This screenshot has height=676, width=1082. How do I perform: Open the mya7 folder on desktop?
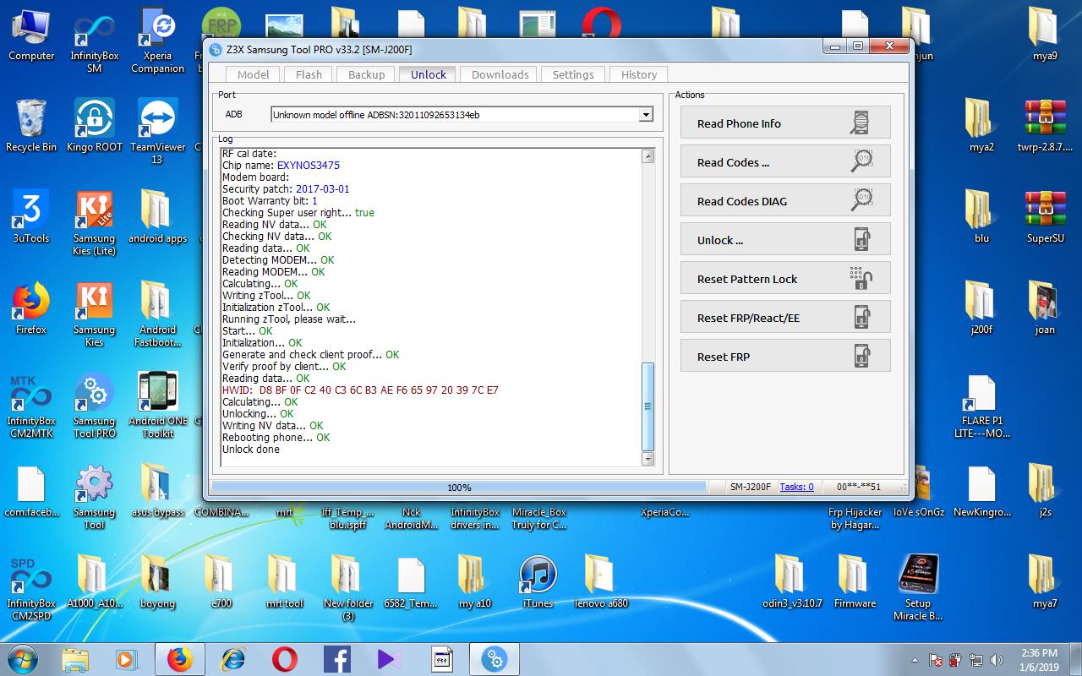(1046, 581)
